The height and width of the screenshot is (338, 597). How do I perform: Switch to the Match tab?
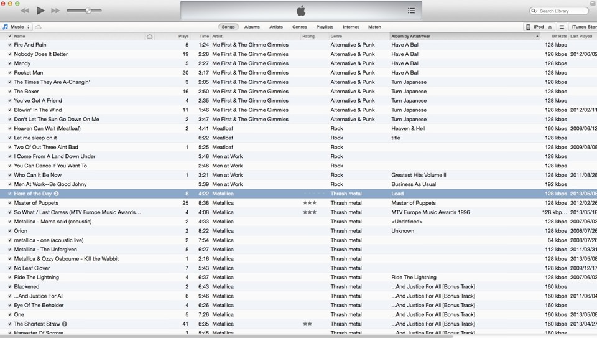coord(374,27)
